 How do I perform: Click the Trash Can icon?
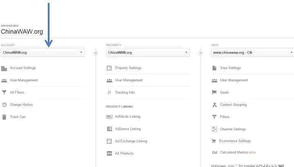click(4, 117)
